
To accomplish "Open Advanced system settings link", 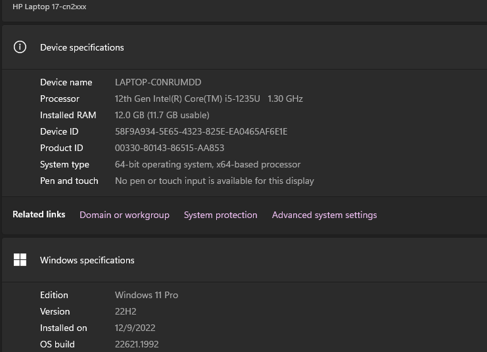I will tap(324, 215).
